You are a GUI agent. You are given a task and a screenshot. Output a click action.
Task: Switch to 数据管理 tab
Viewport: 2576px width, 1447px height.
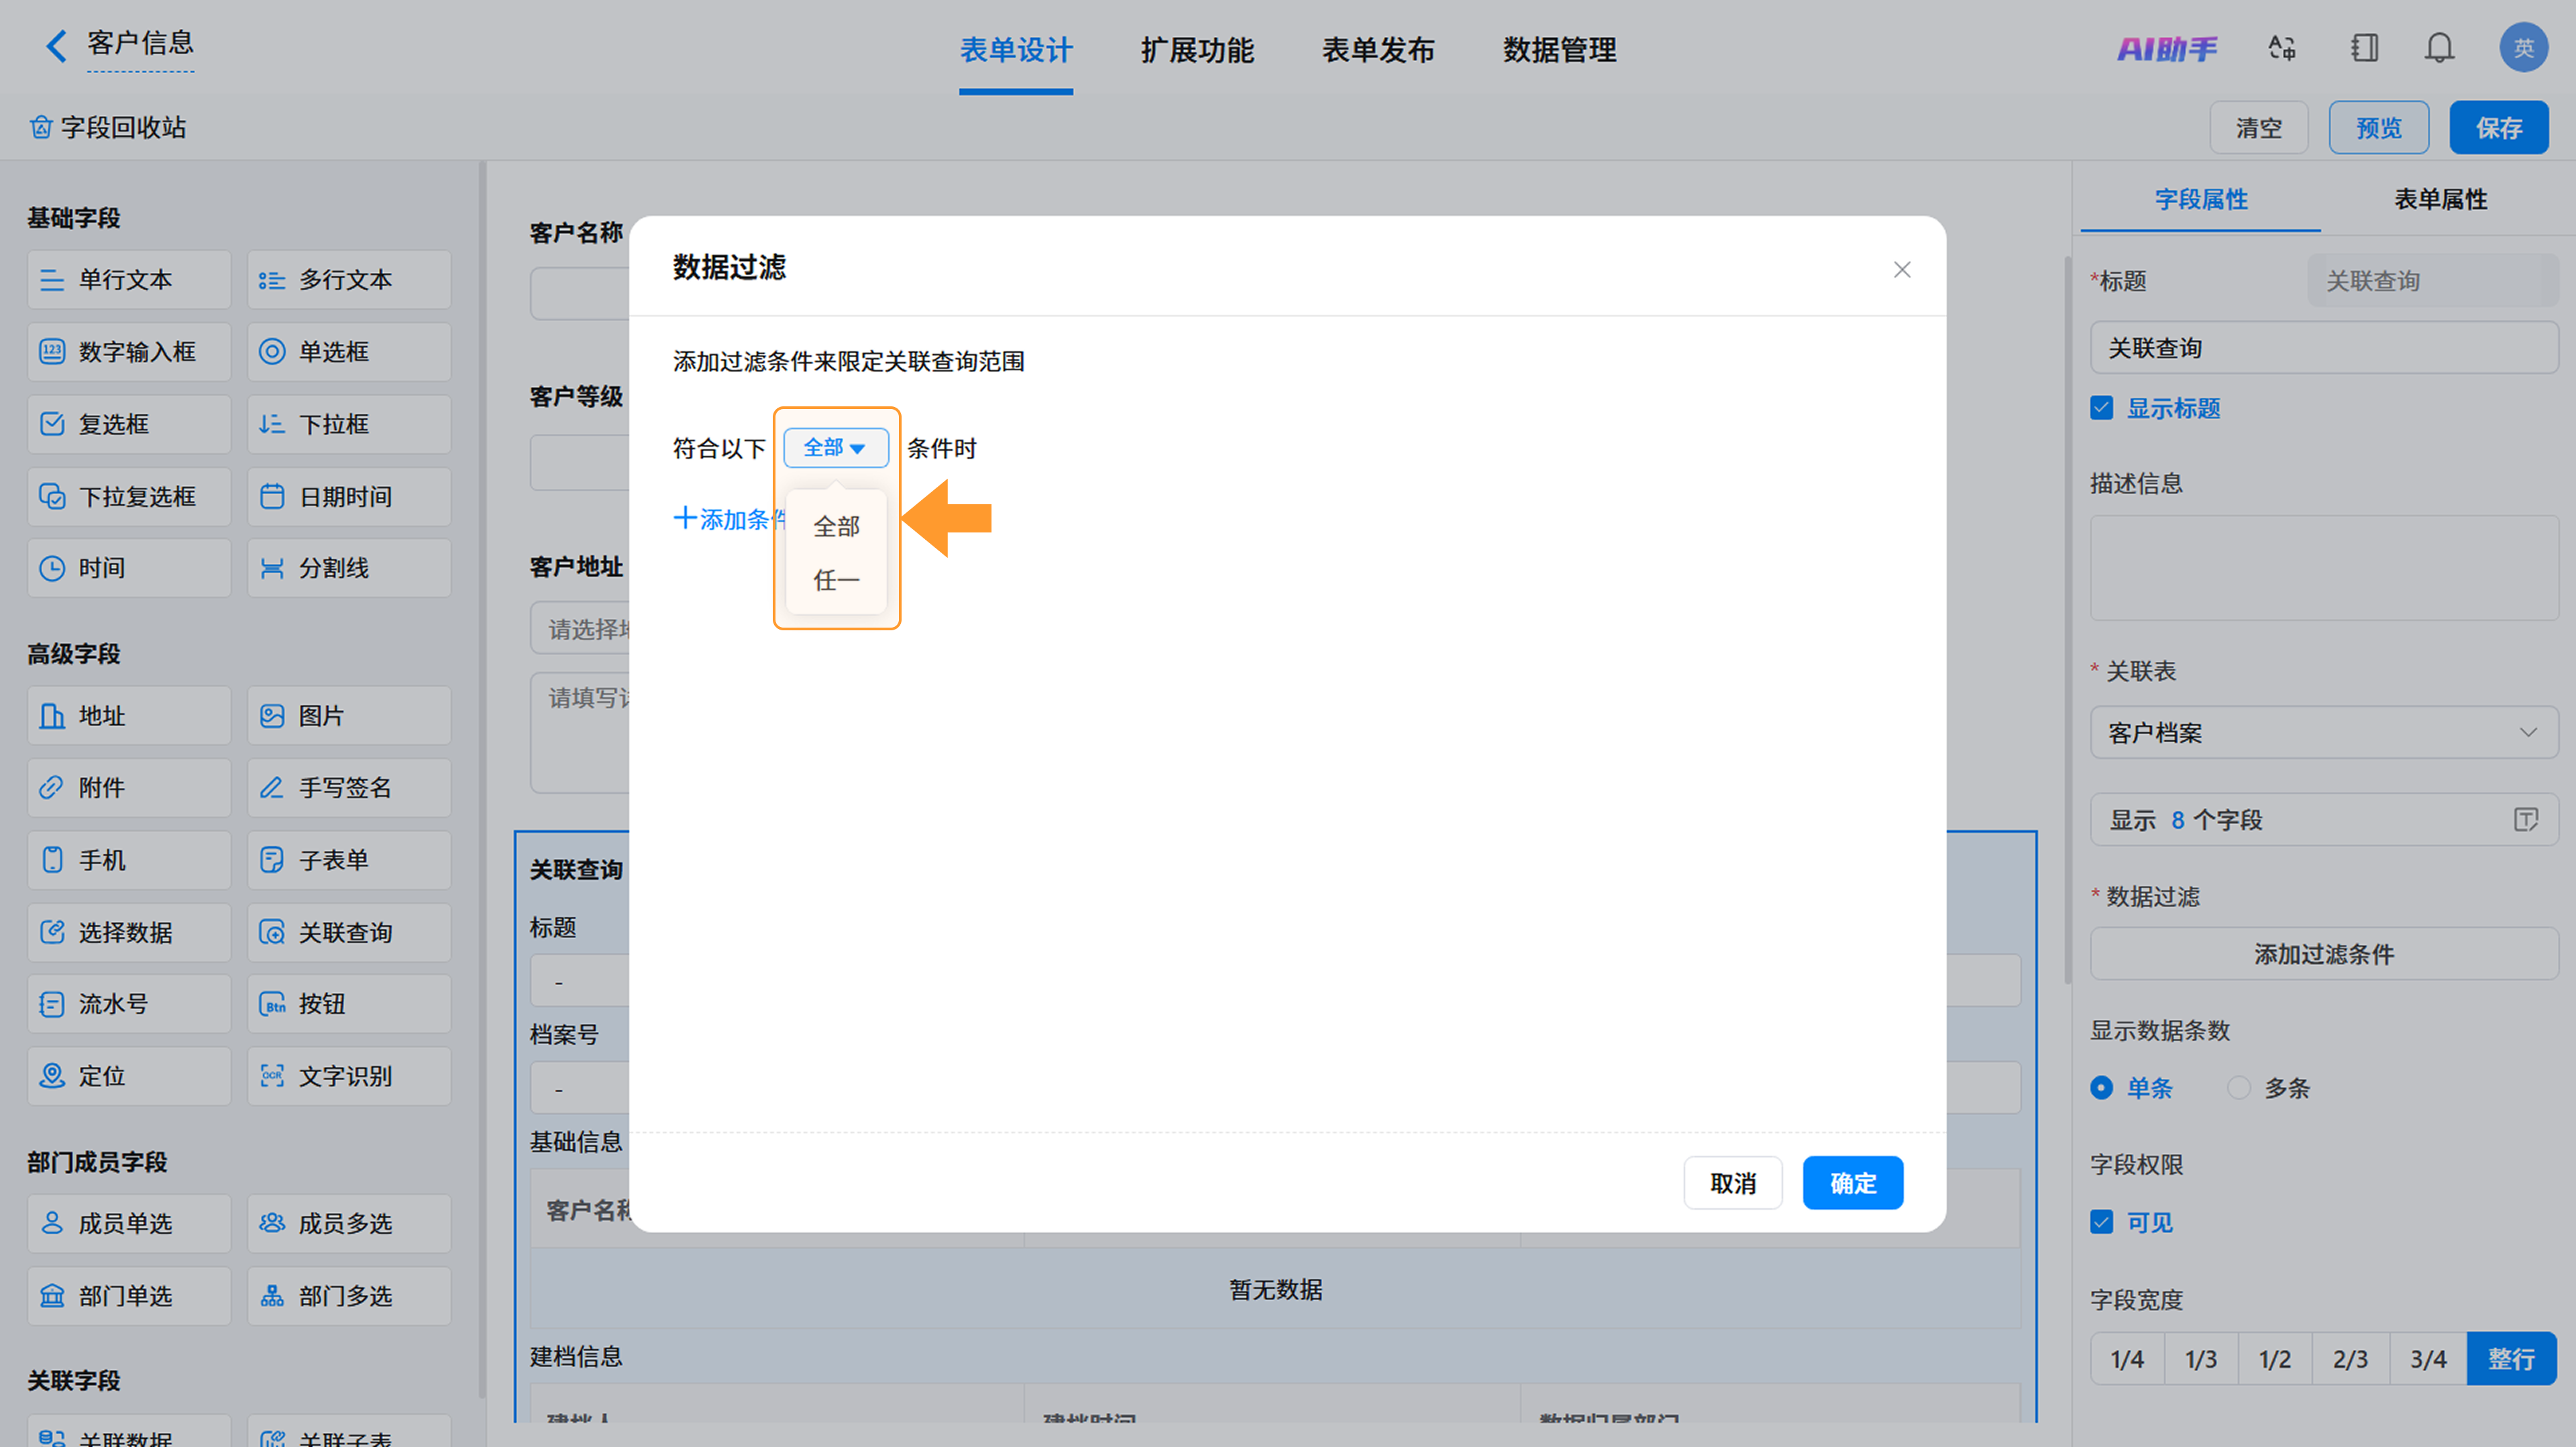pos(1559,50)
